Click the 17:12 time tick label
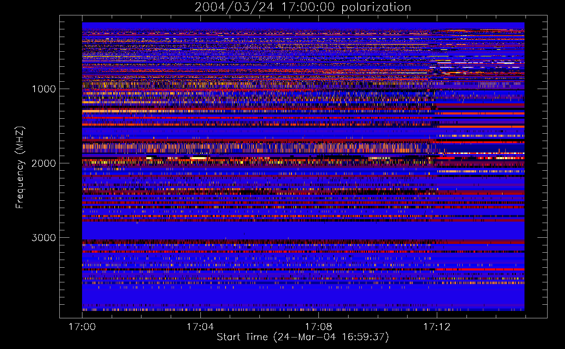Screen dimensions: 565x349 [437, 327]
